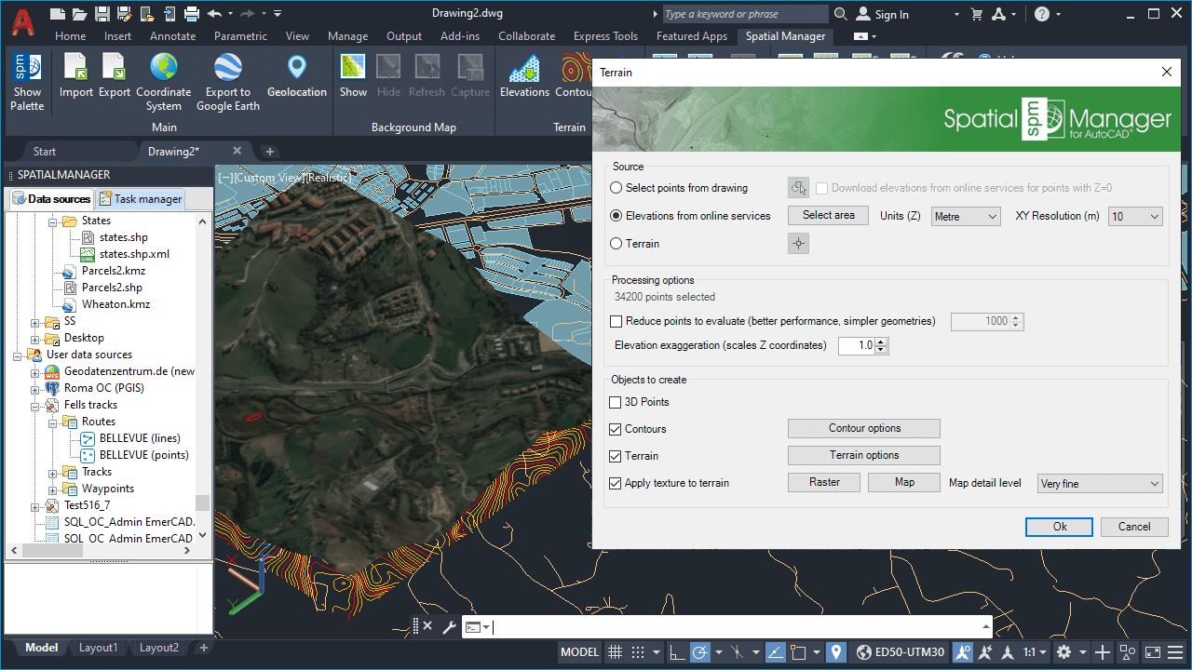Expand the Tracks folder node
Screen dimensions: 1192x670
pos(52,473)
